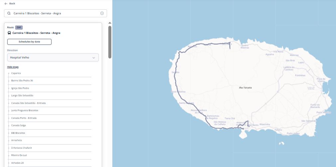Screen dimensions: 336x167
Task: Select the EBI Biscoitos stop
Action: tap(18, 133)
